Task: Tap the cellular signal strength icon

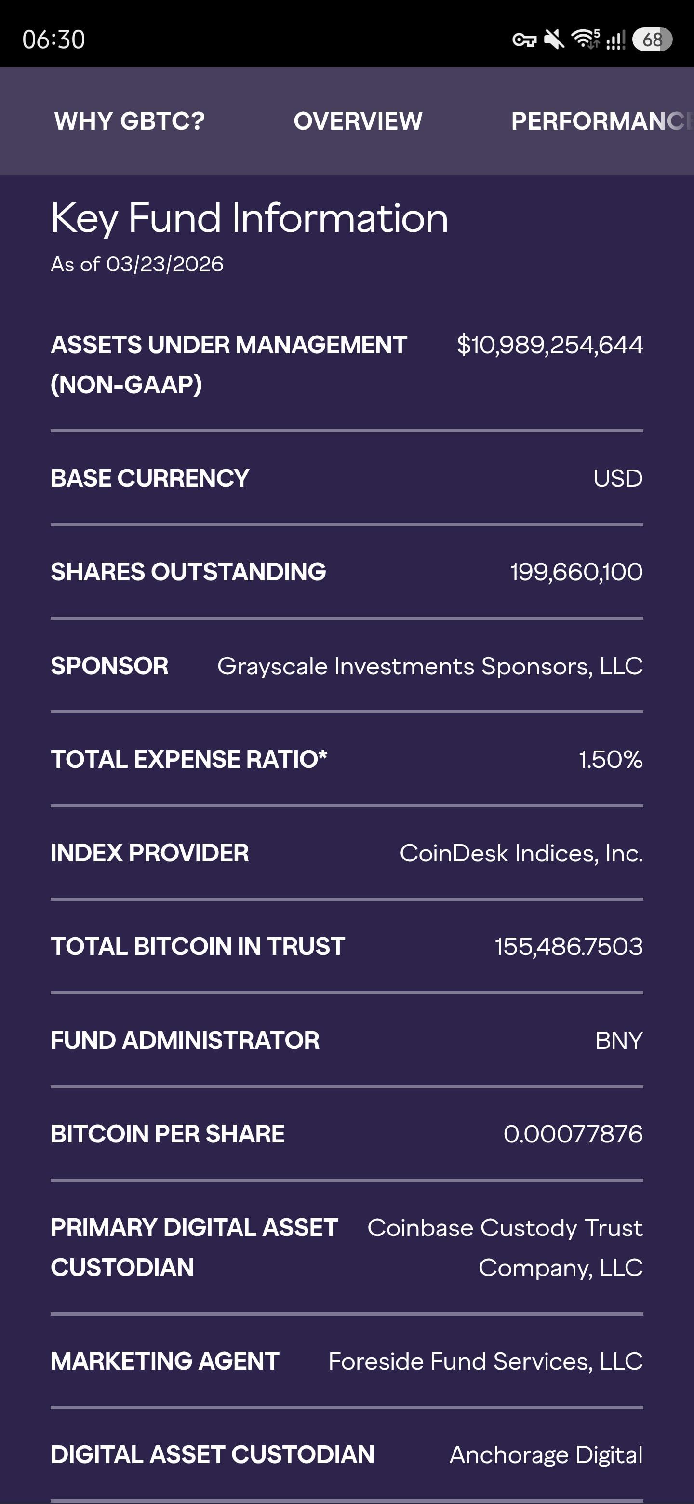Action: [615, 40]
